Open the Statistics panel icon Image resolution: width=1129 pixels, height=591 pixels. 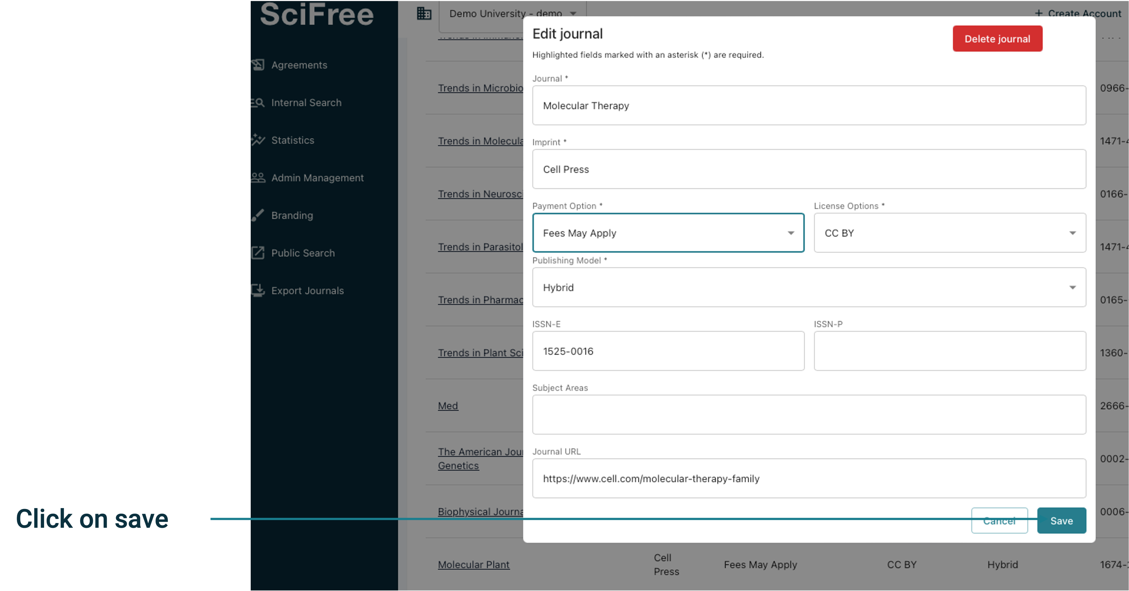pyautogui.click(x=258, y=140)
